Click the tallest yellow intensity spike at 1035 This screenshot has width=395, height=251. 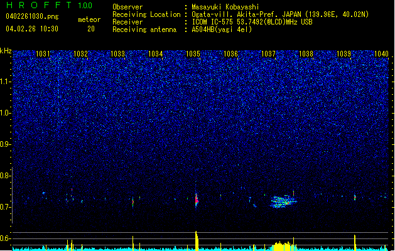(197, 240)
